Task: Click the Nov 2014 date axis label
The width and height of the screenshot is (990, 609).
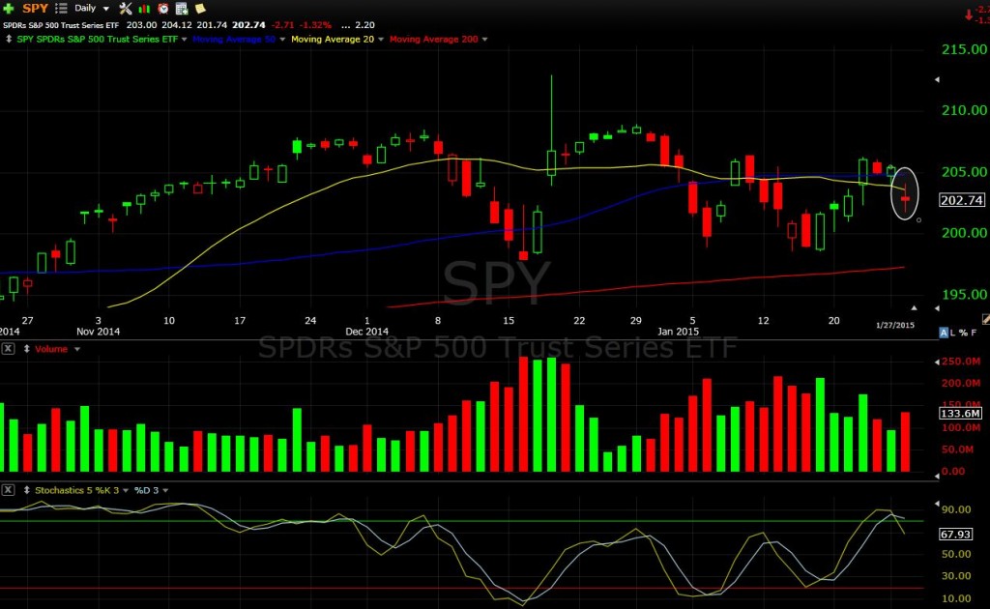Action: pos(98,332)
